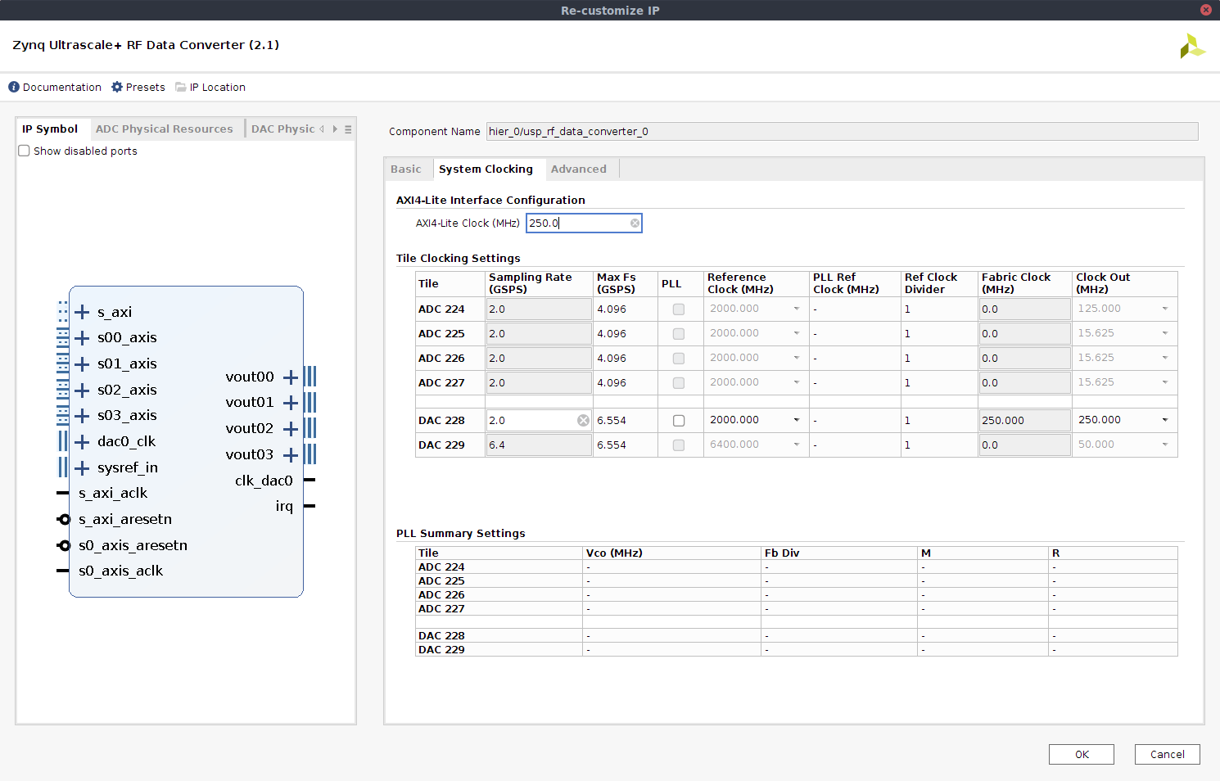Viewport: 1220px width, 781px height.
Task: Open ADC 224 Clock Out dropdown
Action: (x=1165, y=309)
